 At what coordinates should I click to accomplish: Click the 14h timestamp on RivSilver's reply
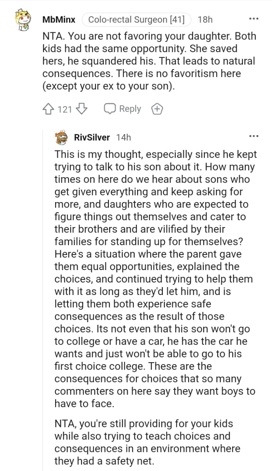(x=124, y=138)
